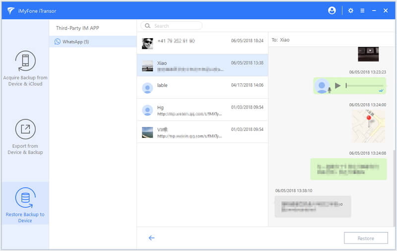Click the 06/05/2018 13:38 timestamp
The image size is (397, 251).
click(247, 63)
